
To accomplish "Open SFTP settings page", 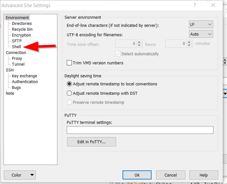I will (x=17, y=41).
